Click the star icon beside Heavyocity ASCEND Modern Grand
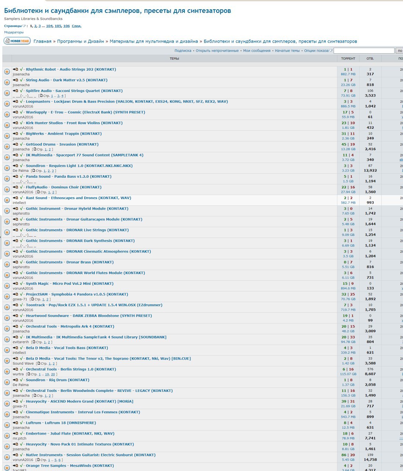This screenshot has width=403, height=471. pos(7,404)
